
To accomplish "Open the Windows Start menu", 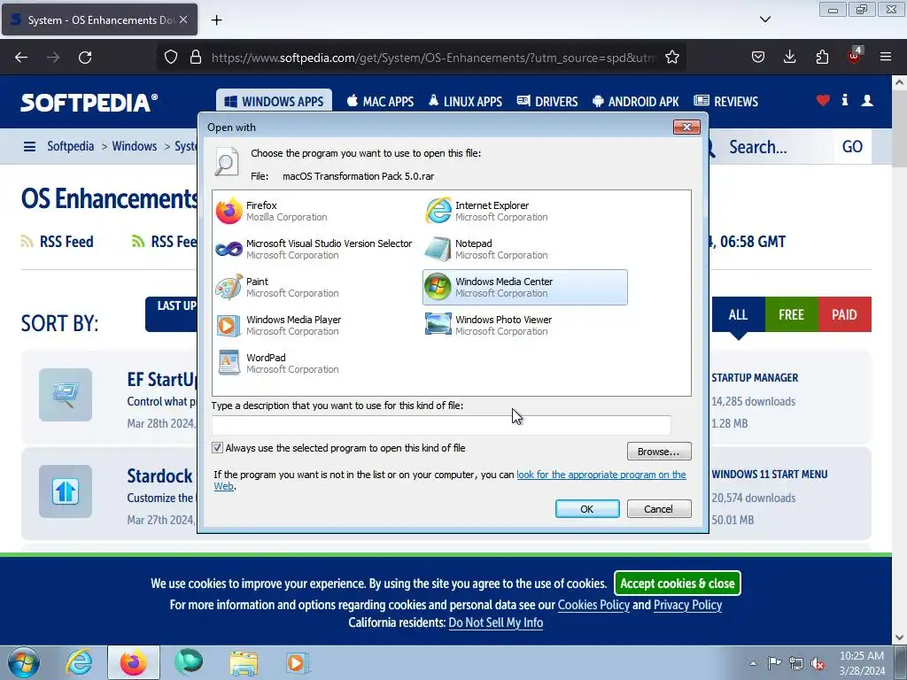I will (24, 662).
